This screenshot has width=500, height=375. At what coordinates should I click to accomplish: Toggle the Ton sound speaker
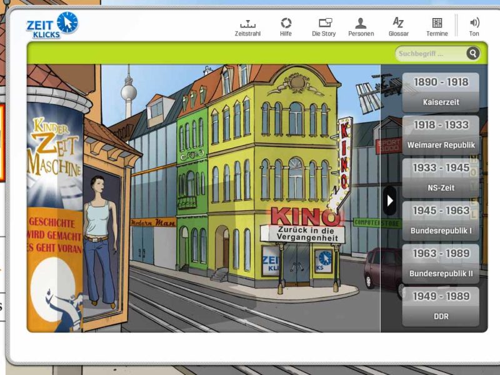click(474, 27)
